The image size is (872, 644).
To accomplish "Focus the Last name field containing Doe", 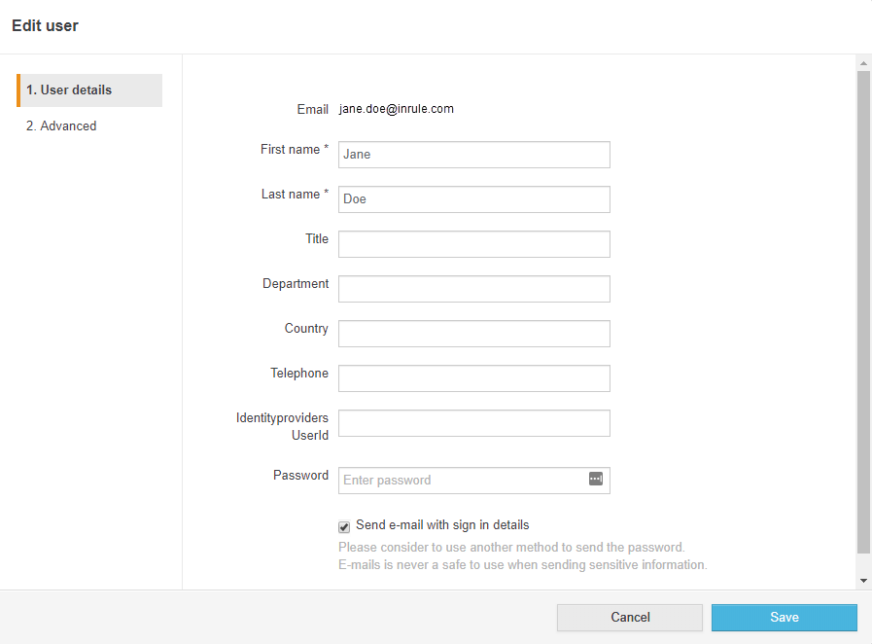I will 473,199.
